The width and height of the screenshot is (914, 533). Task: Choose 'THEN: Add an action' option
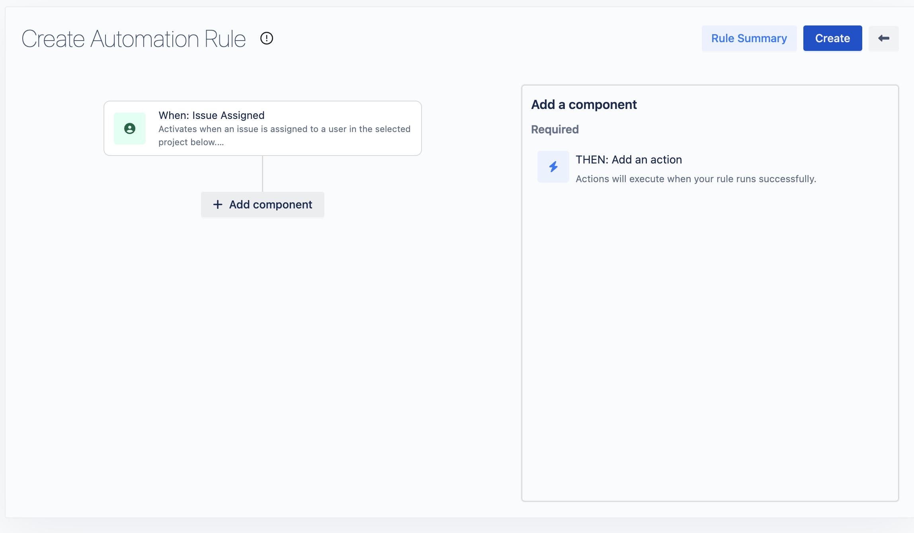point(629,160)
